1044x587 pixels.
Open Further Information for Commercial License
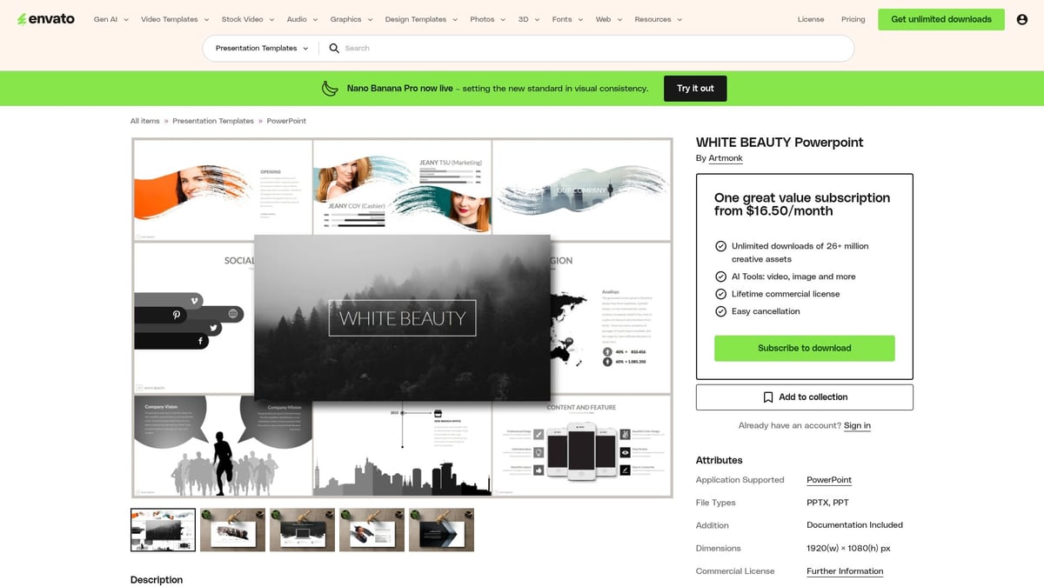coord(845,570)
